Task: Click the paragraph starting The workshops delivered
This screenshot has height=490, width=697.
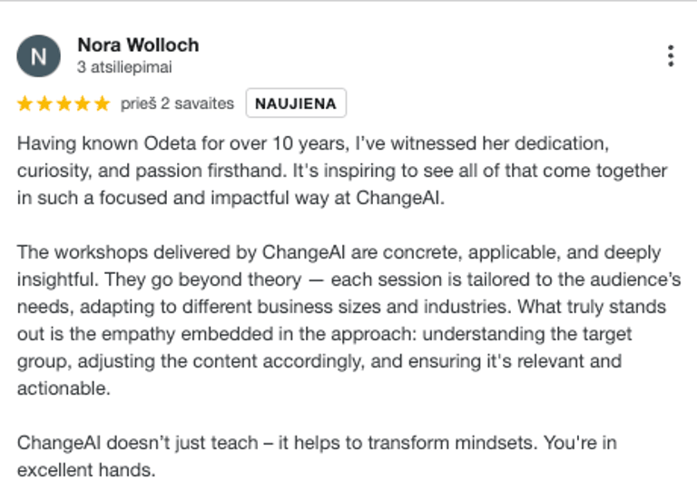Action: coord(348,320)
